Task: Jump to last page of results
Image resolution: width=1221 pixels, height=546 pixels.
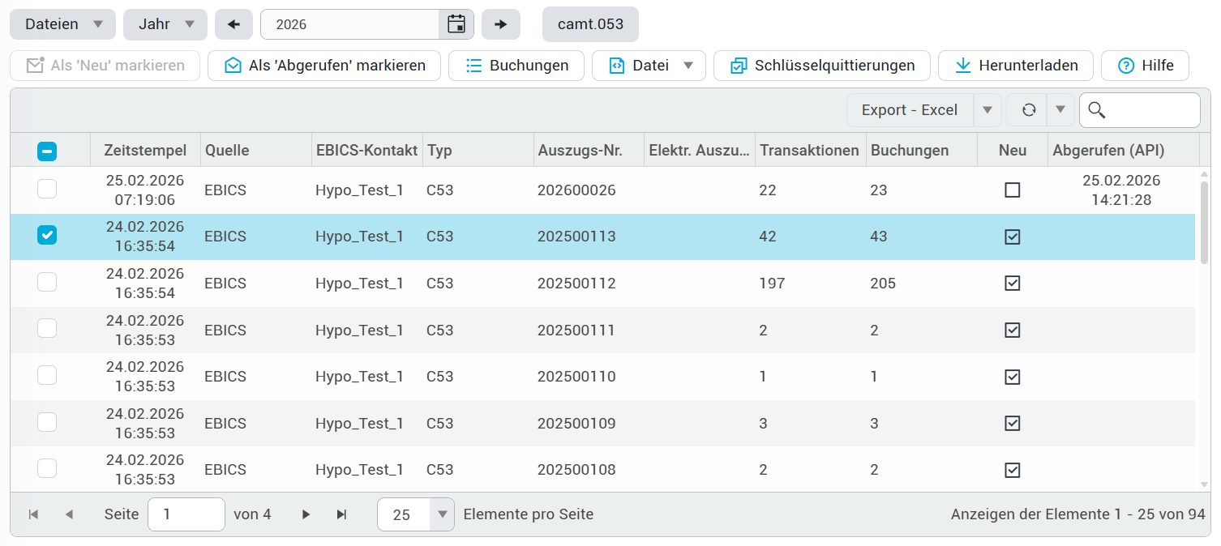Action: click(341, 514)
